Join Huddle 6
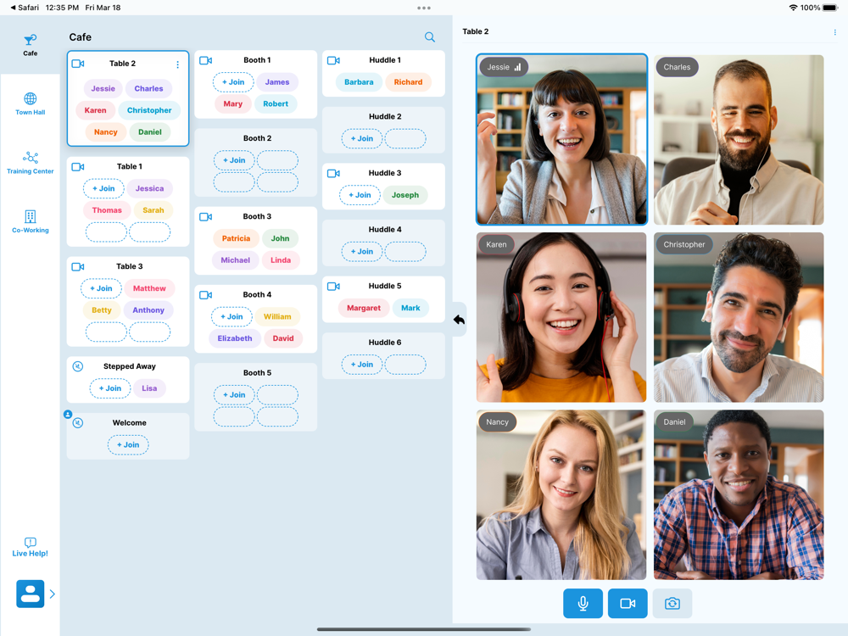This screenshot has height=636, width=848. click(x=362, y=365)
